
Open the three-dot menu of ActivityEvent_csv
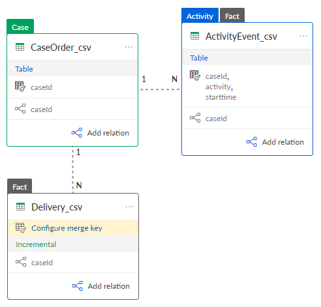coord(303,36)
